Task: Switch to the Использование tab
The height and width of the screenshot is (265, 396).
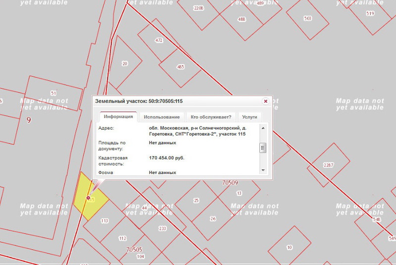Action: tap(161, 117)
